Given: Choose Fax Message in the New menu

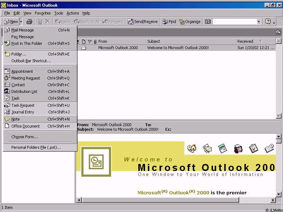Looking at the screenshot, I should [x=40, y=37].
